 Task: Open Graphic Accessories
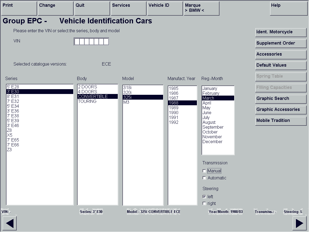[281, 110]
